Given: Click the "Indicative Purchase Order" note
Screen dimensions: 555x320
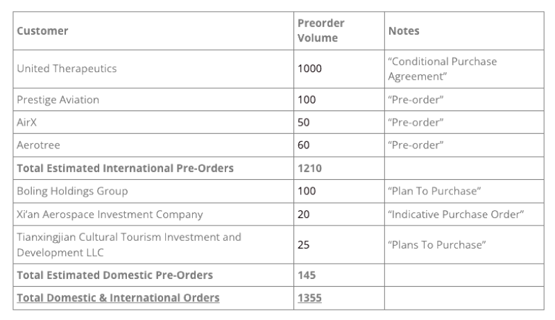Looking at the screenshot, I should (454, 214).
